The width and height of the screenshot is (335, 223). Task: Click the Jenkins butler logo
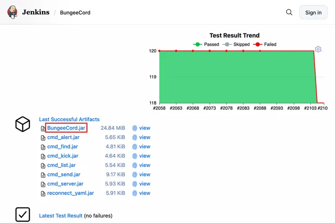(x=12, y=12)
